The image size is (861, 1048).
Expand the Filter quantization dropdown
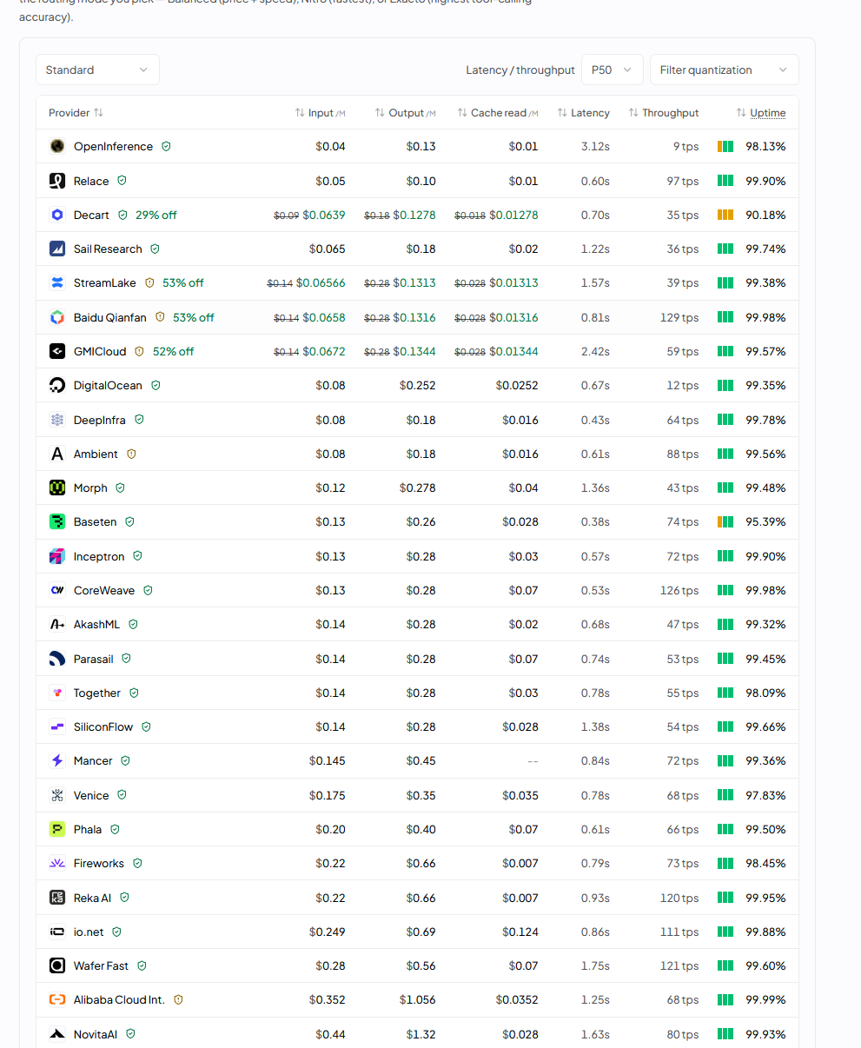724,70
